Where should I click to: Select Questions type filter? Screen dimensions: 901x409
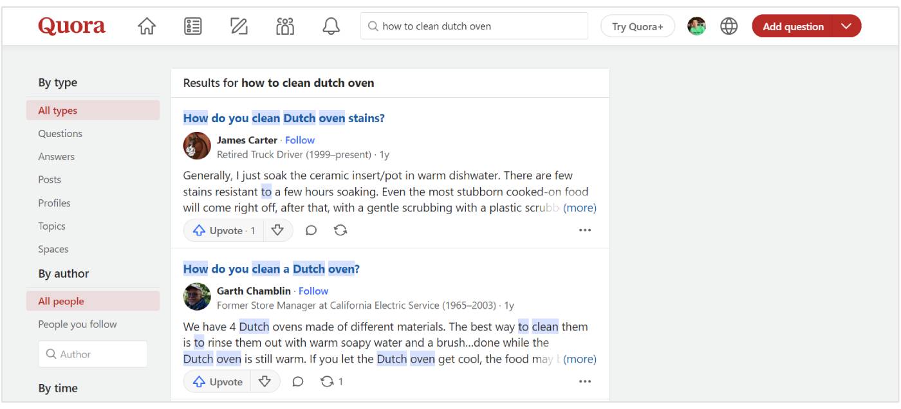pyautogui.click(x=60, y=134)
